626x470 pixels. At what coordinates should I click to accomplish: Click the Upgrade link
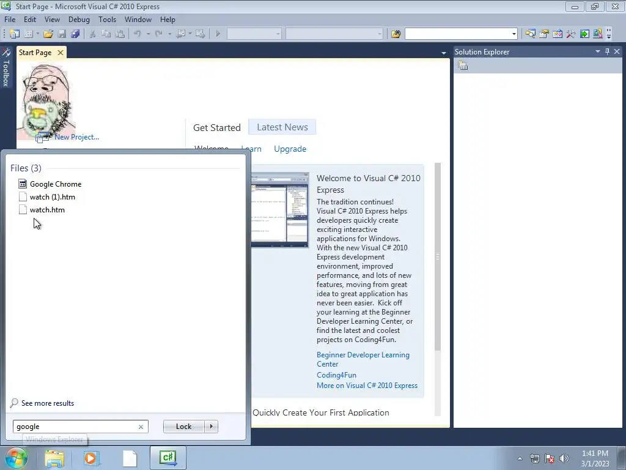pos(290,149)
